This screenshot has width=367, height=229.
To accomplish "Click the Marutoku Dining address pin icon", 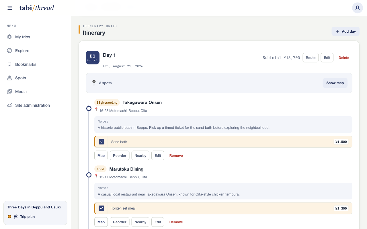I will pyautogui.click(x=96, y=176).
